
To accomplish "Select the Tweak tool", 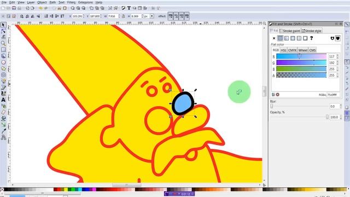I will coord(3,37).
